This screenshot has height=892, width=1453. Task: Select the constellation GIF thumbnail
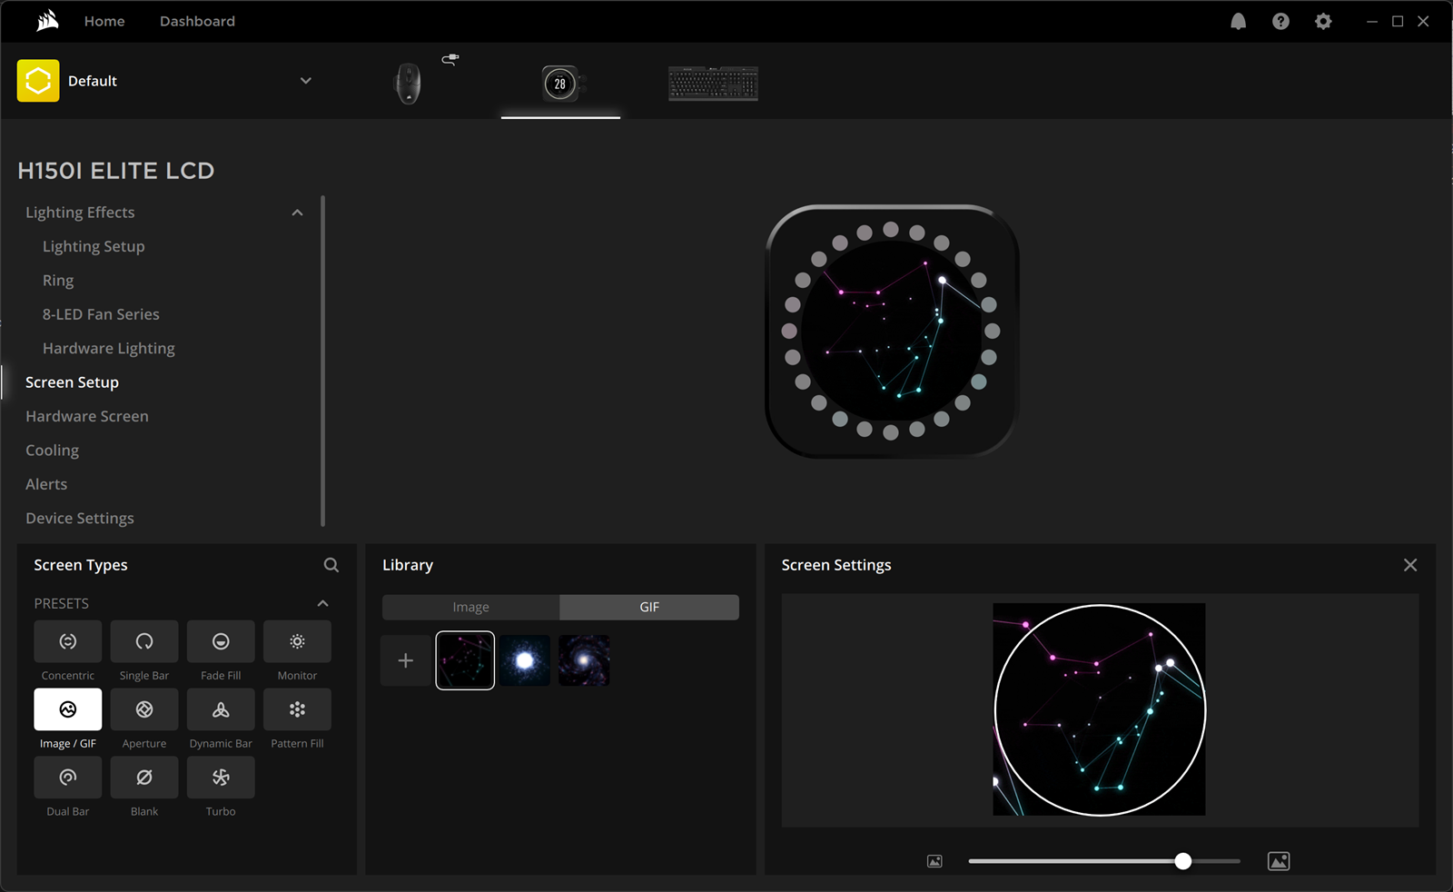[x=465, y=660]
